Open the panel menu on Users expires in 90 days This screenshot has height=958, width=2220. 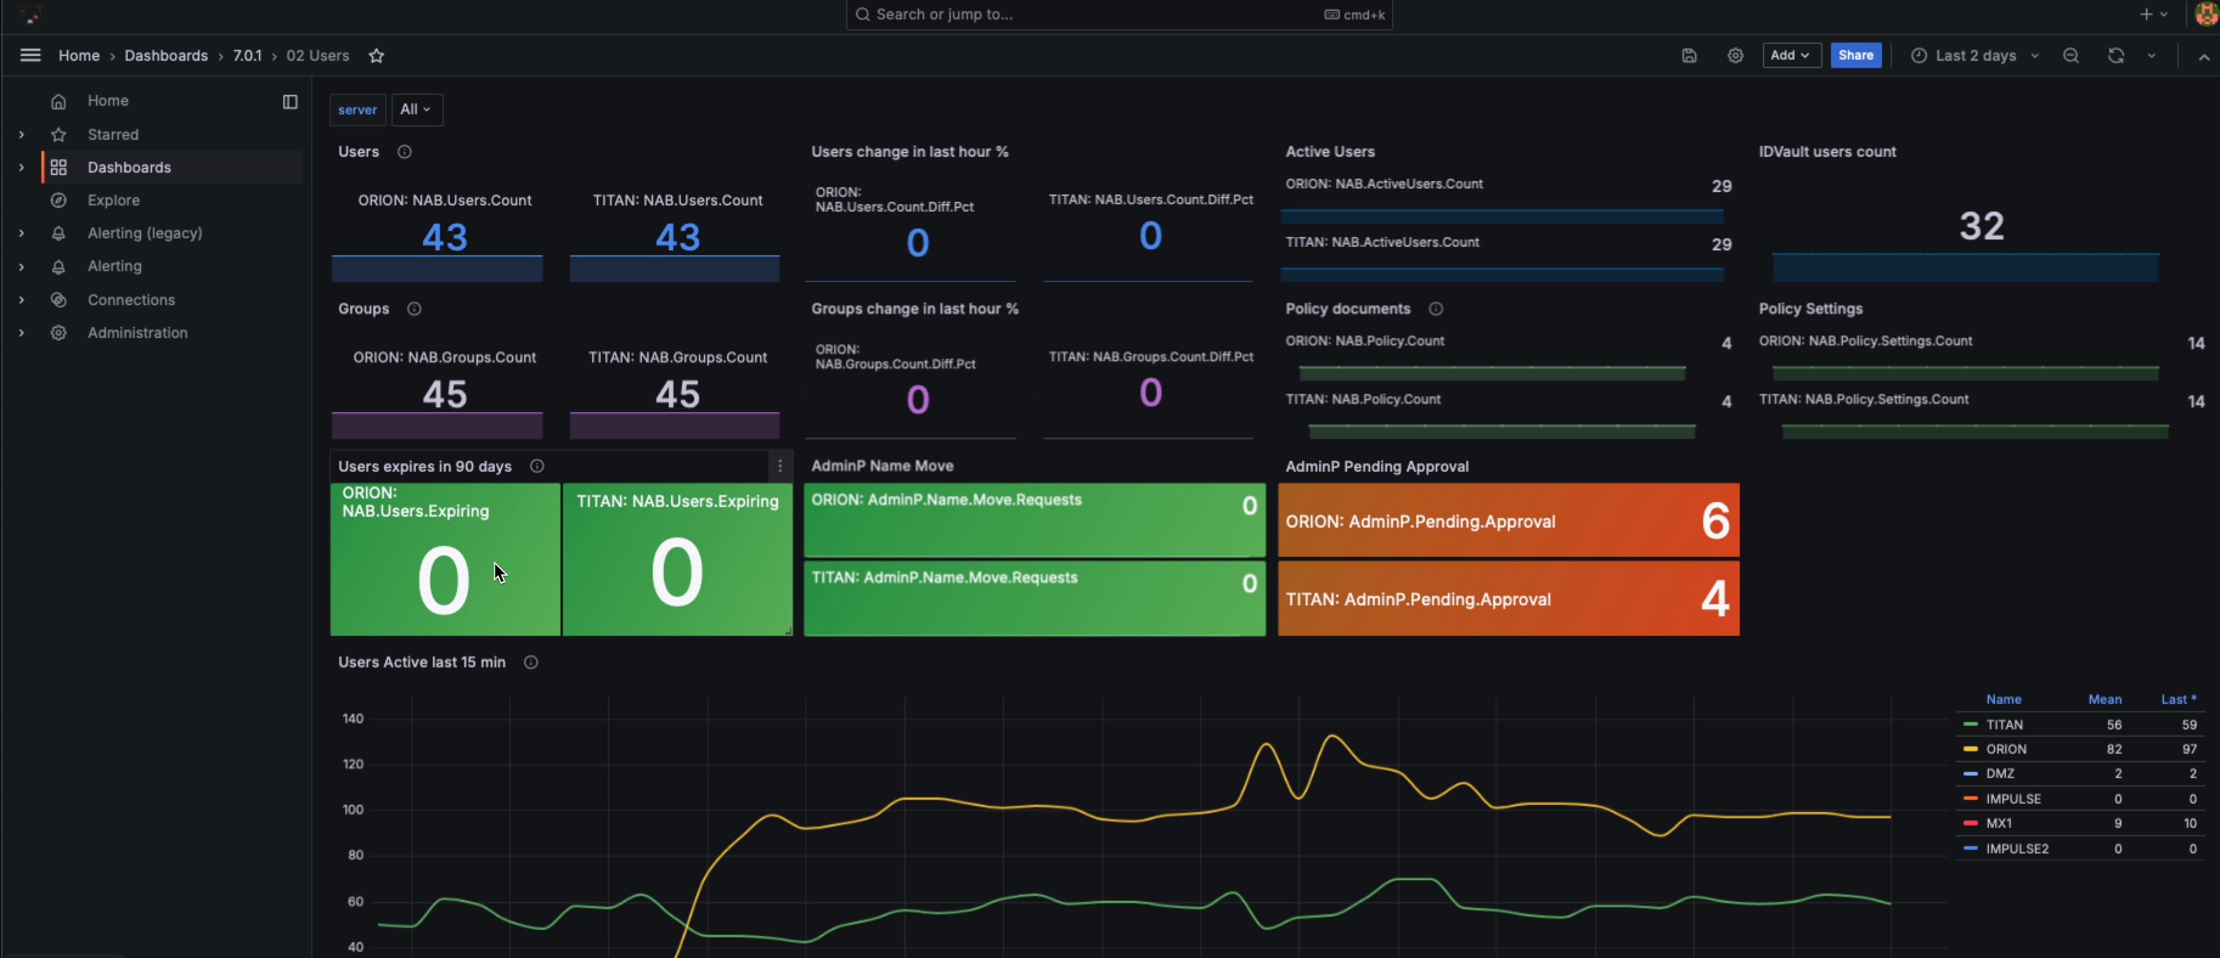(780, 466)
